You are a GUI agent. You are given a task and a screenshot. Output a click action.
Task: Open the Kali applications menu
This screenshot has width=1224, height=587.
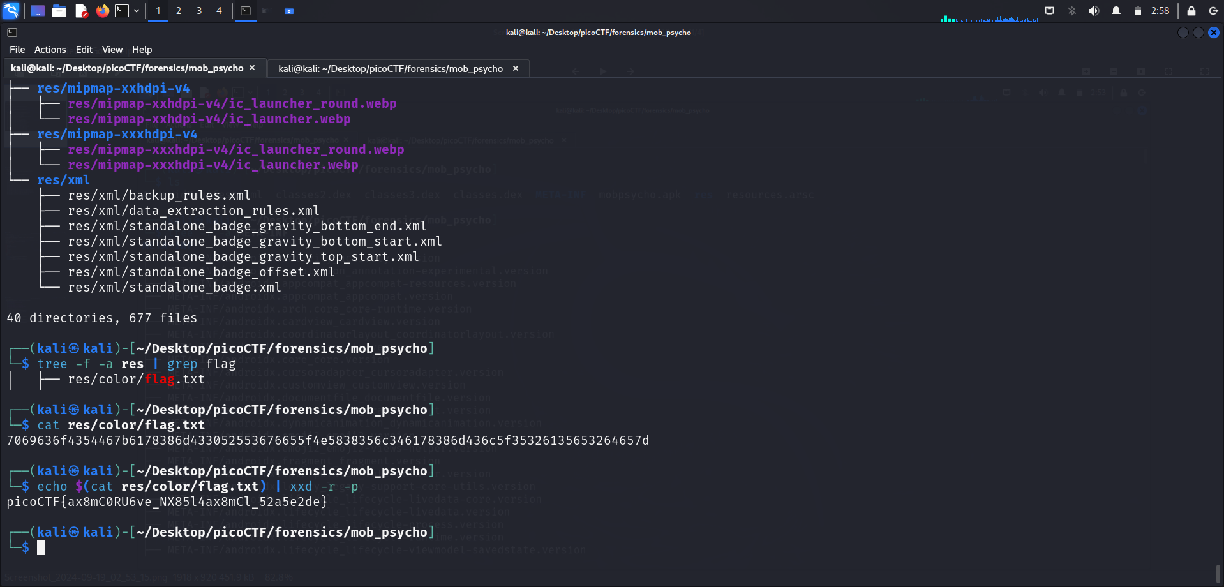(x=11, y=11)
